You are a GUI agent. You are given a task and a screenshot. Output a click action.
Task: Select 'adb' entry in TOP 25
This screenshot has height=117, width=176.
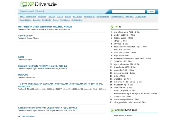click(x=116, y=76)
